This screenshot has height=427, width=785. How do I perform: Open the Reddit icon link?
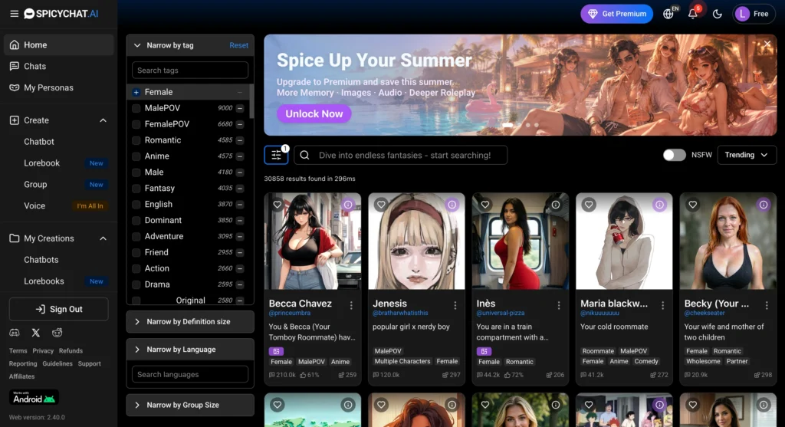[x=57, y=333]
